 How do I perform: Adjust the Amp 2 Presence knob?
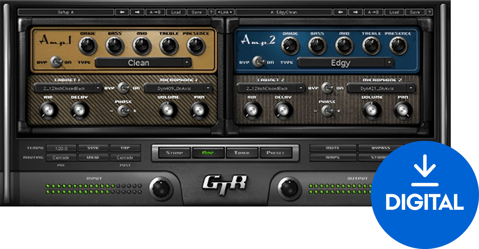(x=398, y=46)
